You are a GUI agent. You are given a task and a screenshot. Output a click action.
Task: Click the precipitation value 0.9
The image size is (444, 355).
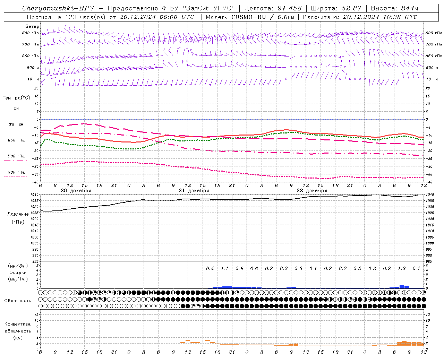(x=240, y=268)
